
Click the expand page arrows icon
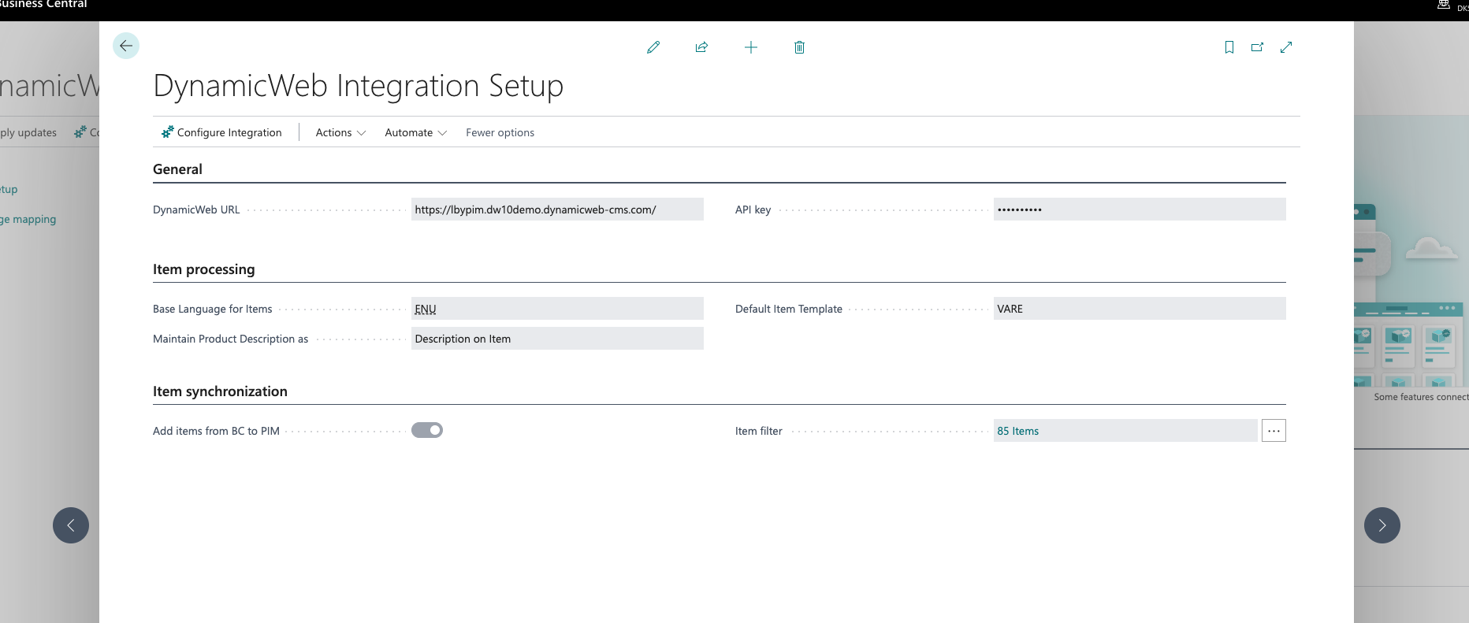pos(1286,47)
